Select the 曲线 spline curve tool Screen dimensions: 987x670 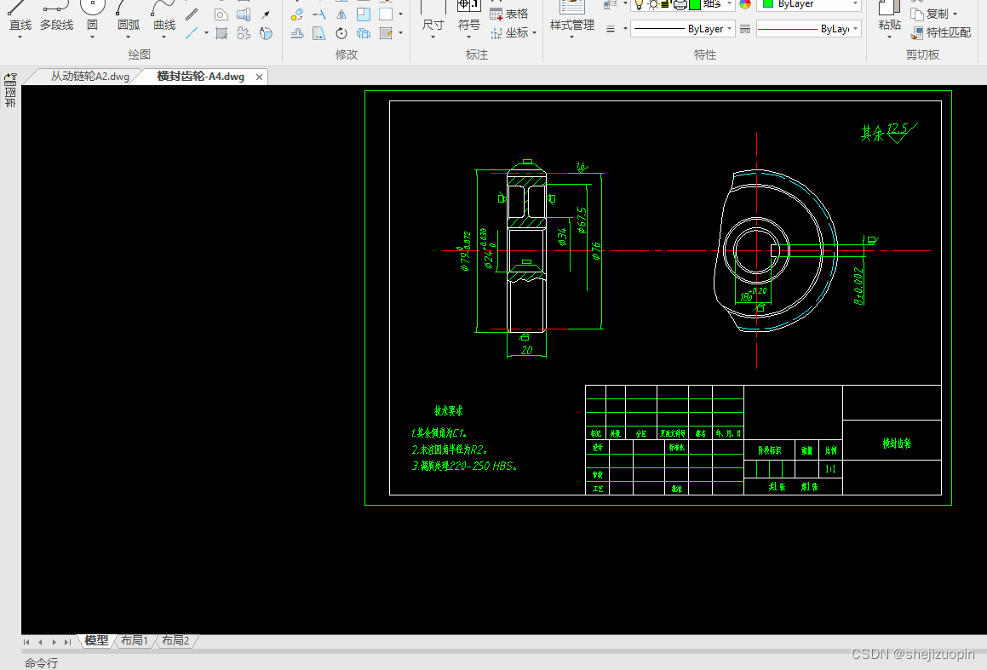tap(164, 17)
